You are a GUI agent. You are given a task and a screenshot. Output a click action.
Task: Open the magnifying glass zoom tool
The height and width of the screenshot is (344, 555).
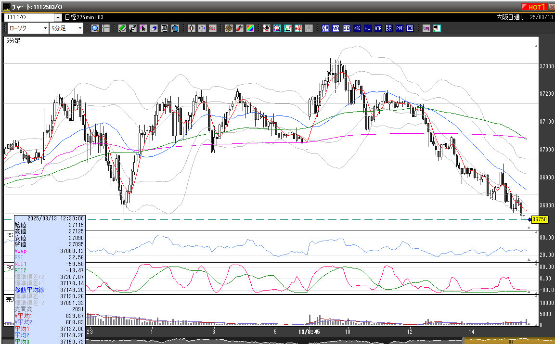pyautogui.click(x=95, y=28)
